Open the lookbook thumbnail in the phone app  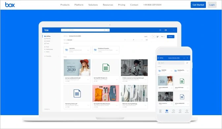[166, 81]
